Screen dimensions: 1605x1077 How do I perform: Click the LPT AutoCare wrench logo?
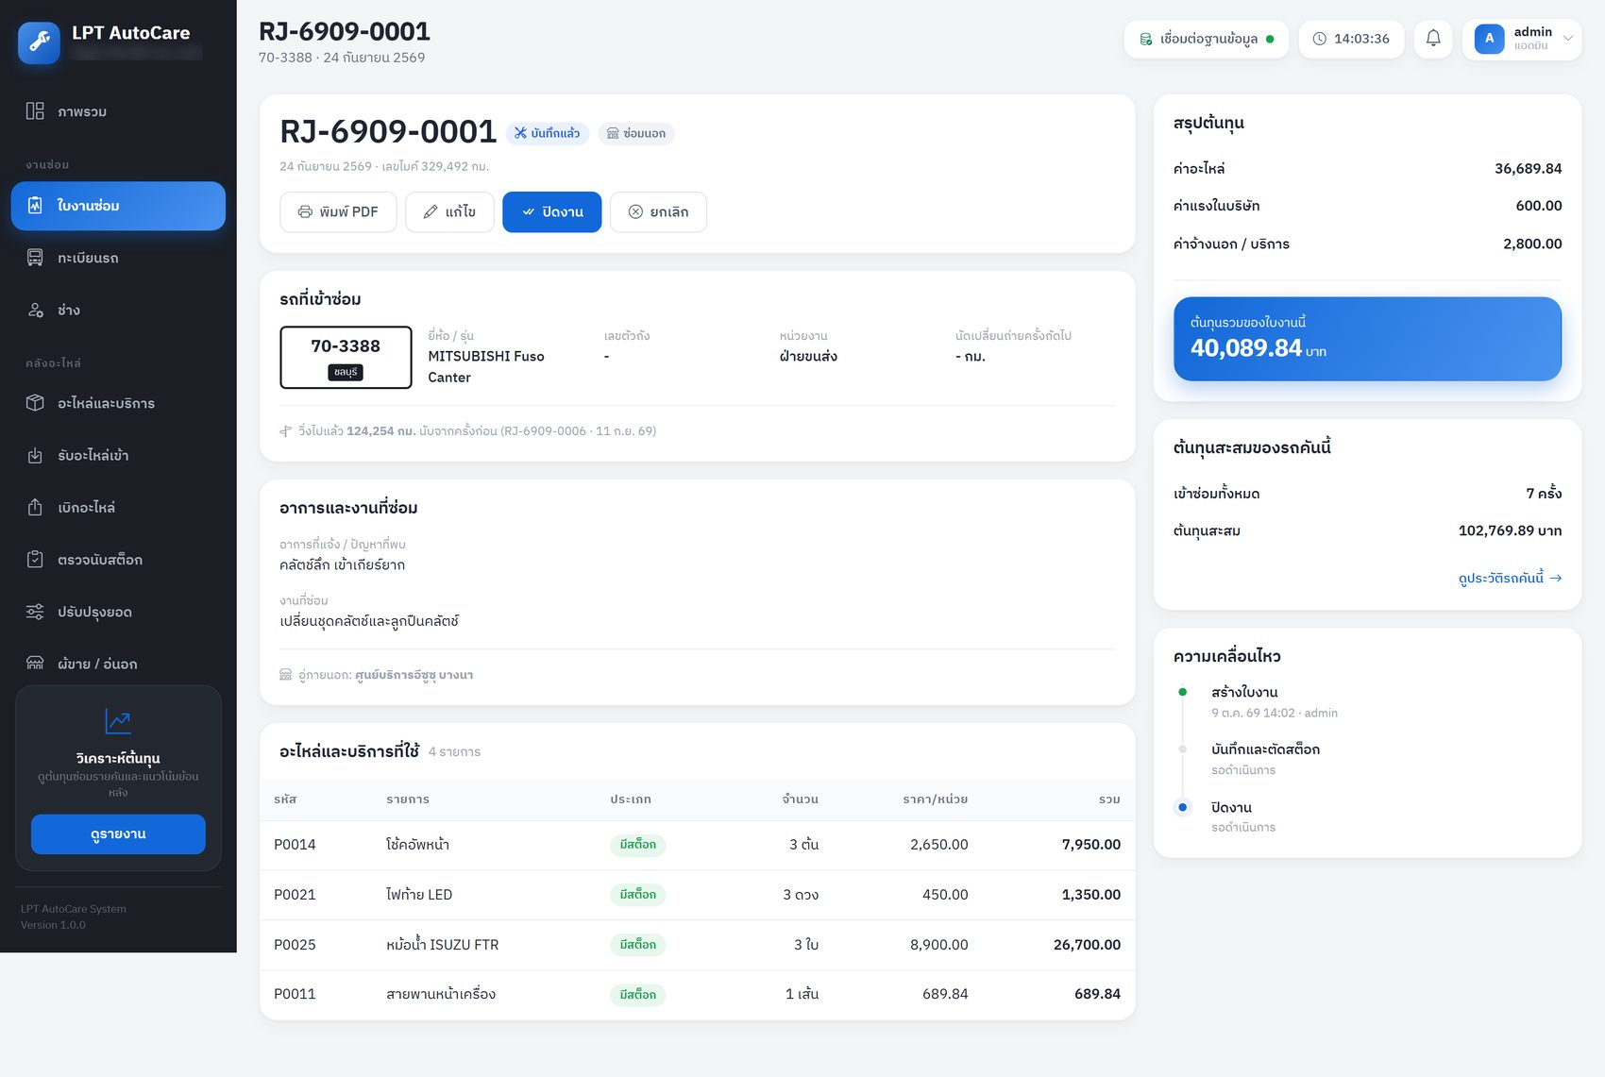(39, 42)
